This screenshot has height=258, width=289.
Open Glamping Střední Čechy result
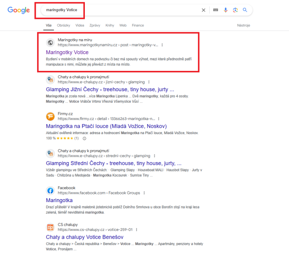(x=114, y=163)
